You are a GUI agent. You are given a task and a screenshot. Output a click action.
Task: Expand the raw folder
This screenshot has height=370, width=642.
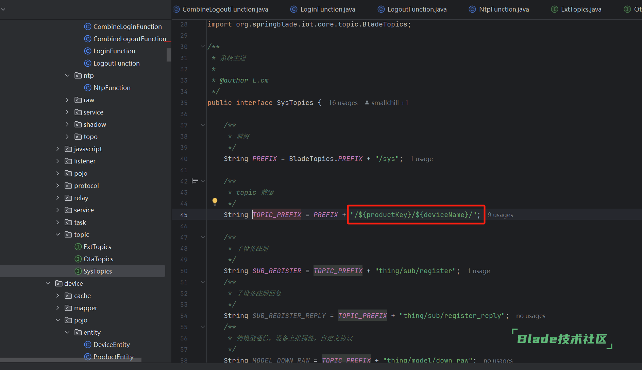pyautogui.click(x=67, y=100)
